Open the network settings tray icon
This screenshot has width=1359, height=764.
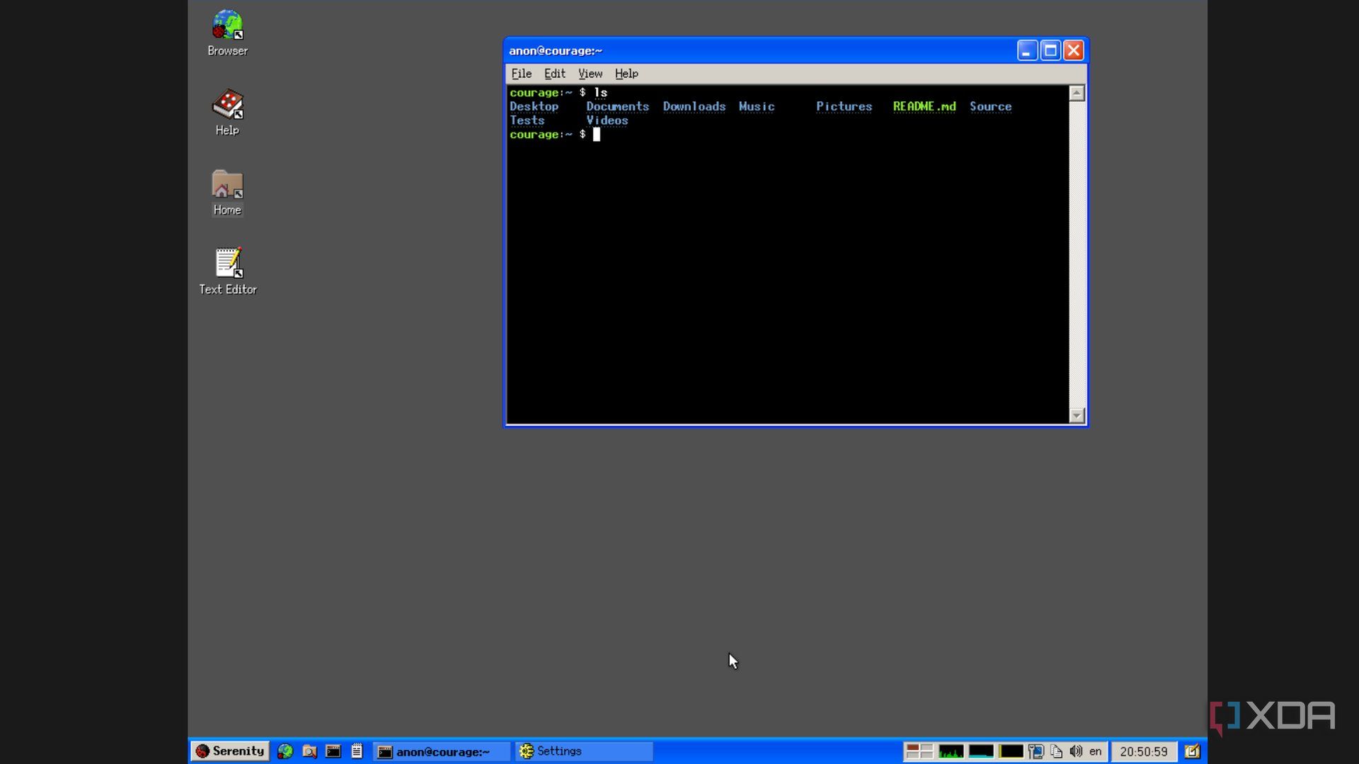click(x=1036, y=751)
